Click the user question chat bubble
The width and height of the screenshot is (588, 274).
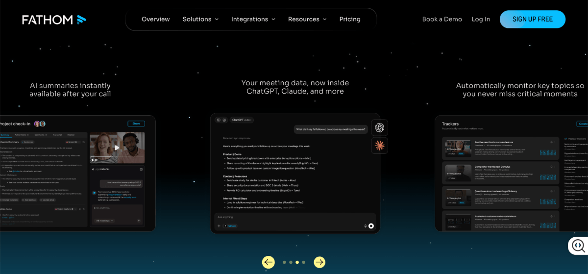pyautogui.click(x=331, y=129)
